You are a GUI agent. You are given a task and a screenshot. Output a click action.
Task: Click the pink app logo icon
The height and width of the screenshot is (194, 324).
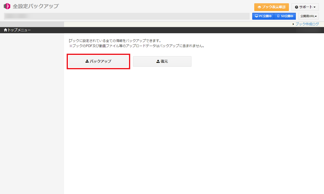pyautogui.click(x=7, y=6)
